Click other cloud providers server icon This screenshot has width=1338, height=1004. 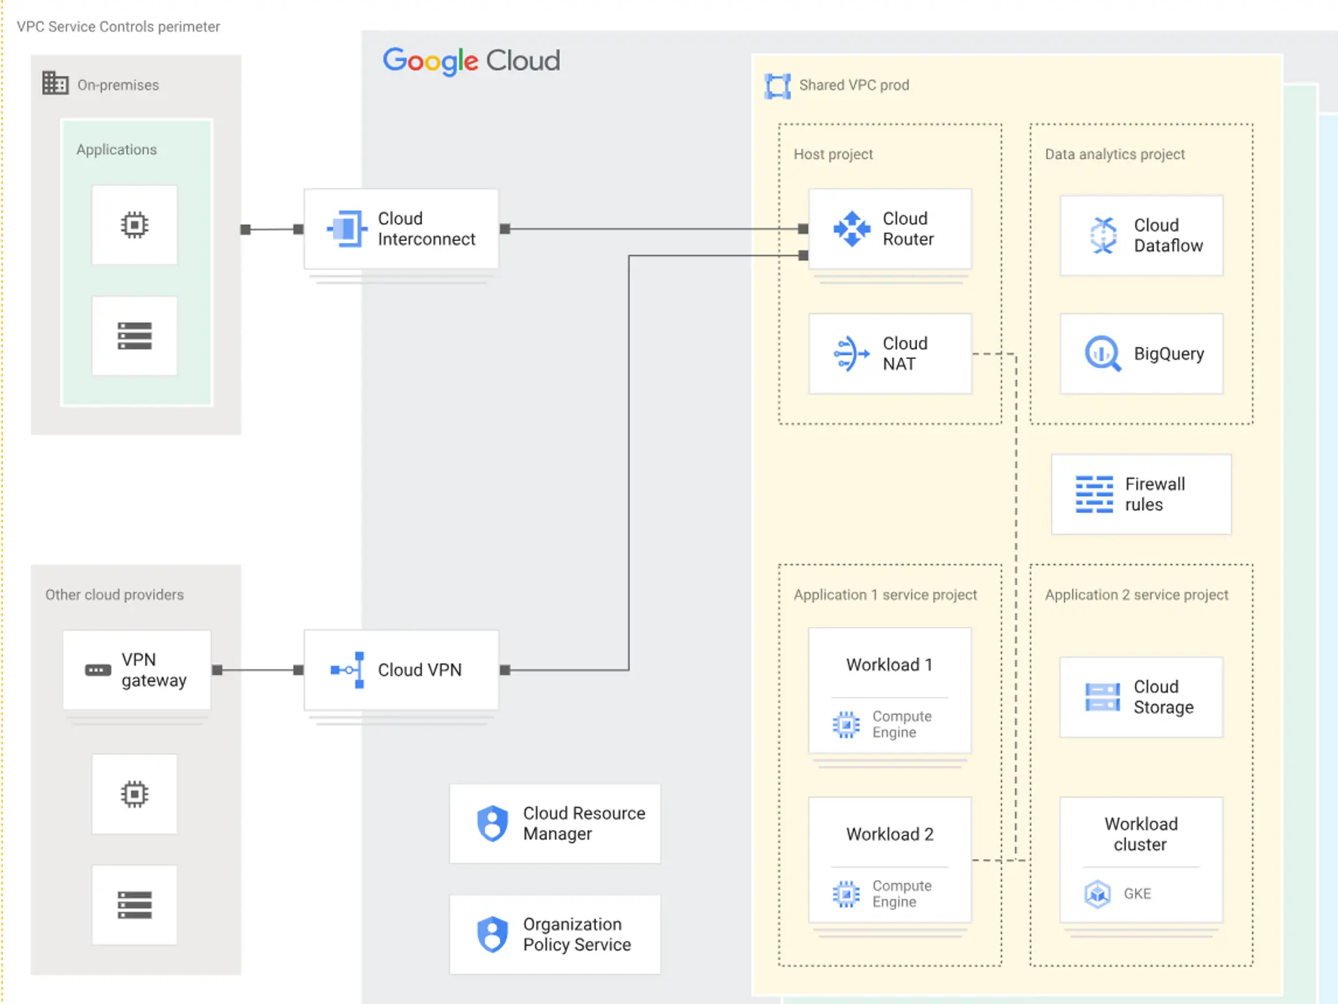pos(134,904)
